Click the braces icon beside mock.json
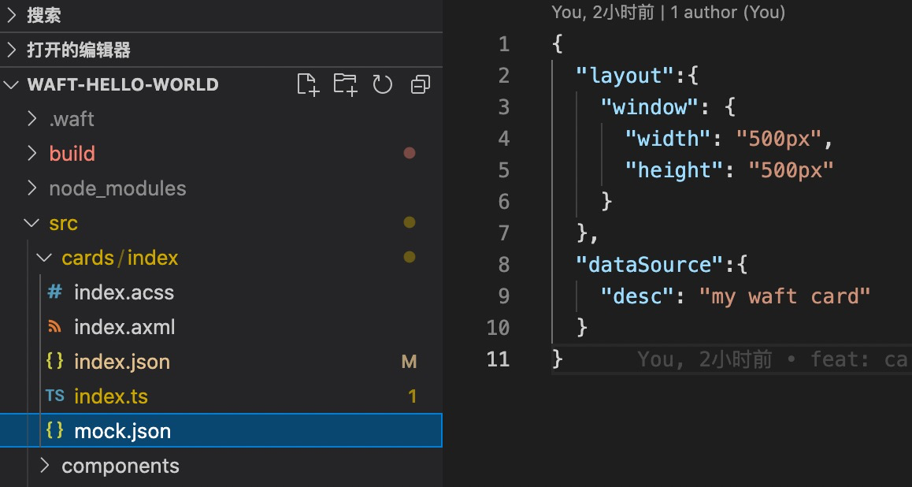This screenshot has height=487, width=912. [x=54, y=431]
